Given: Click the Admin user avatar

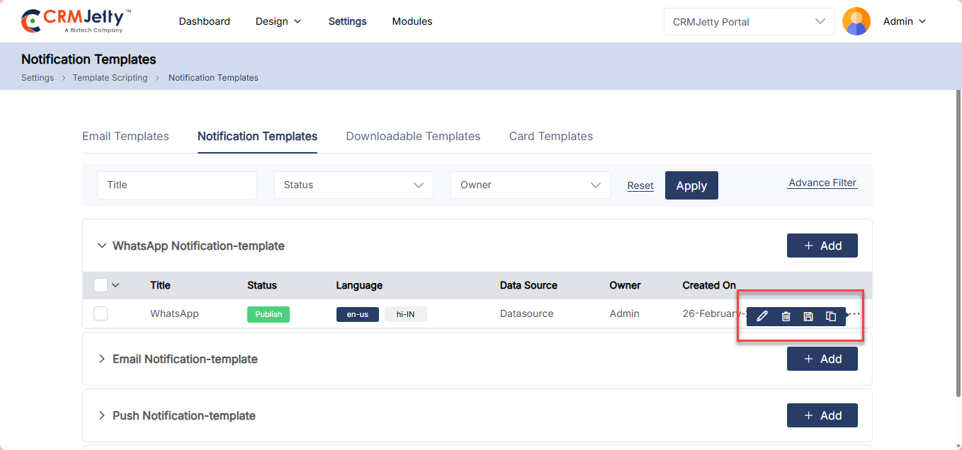Looking at the screenshot, I should point(856,21).
